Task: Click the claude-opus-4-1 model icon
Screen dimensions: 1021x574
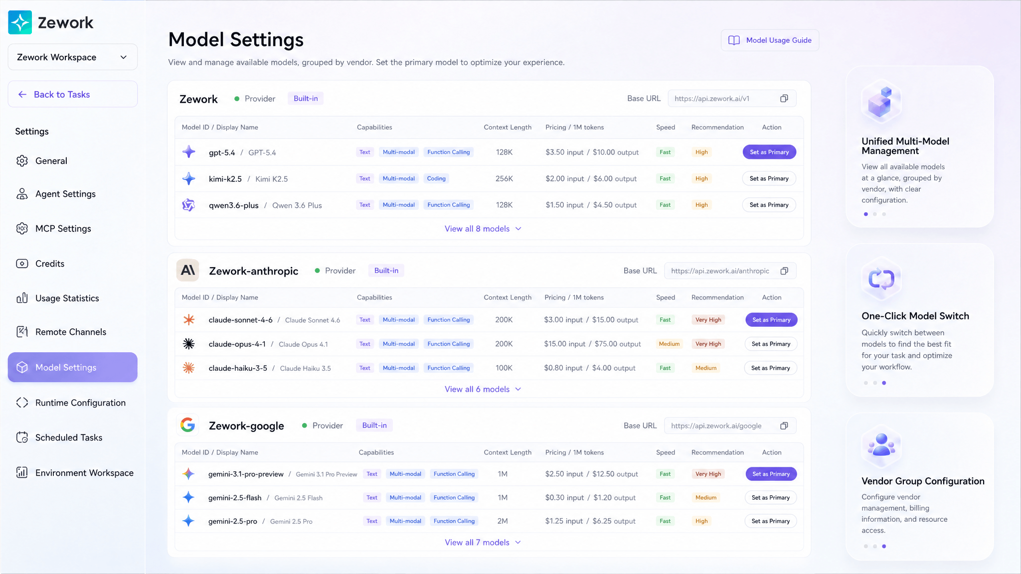Action: point(189,344)
